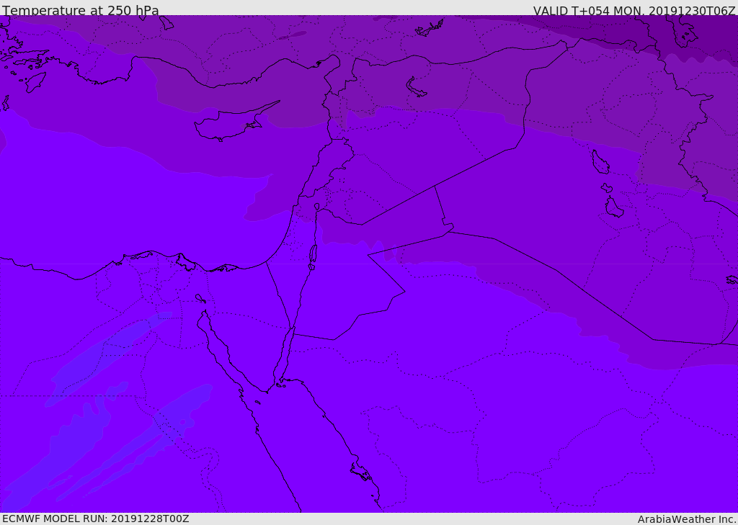Click the 'ECMWF MODEL RUN: 20191228T00Z' footer text
This screenshot has width=738, height=525.
96,519
